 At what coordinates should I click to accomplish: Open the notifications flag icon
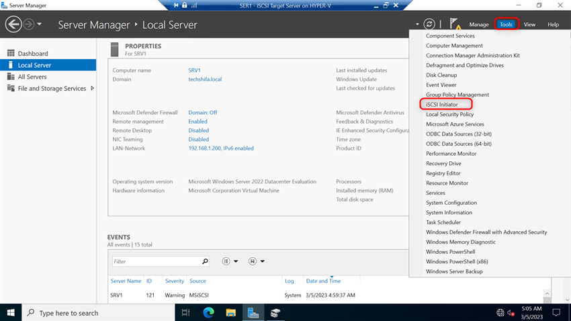(455, 24)
